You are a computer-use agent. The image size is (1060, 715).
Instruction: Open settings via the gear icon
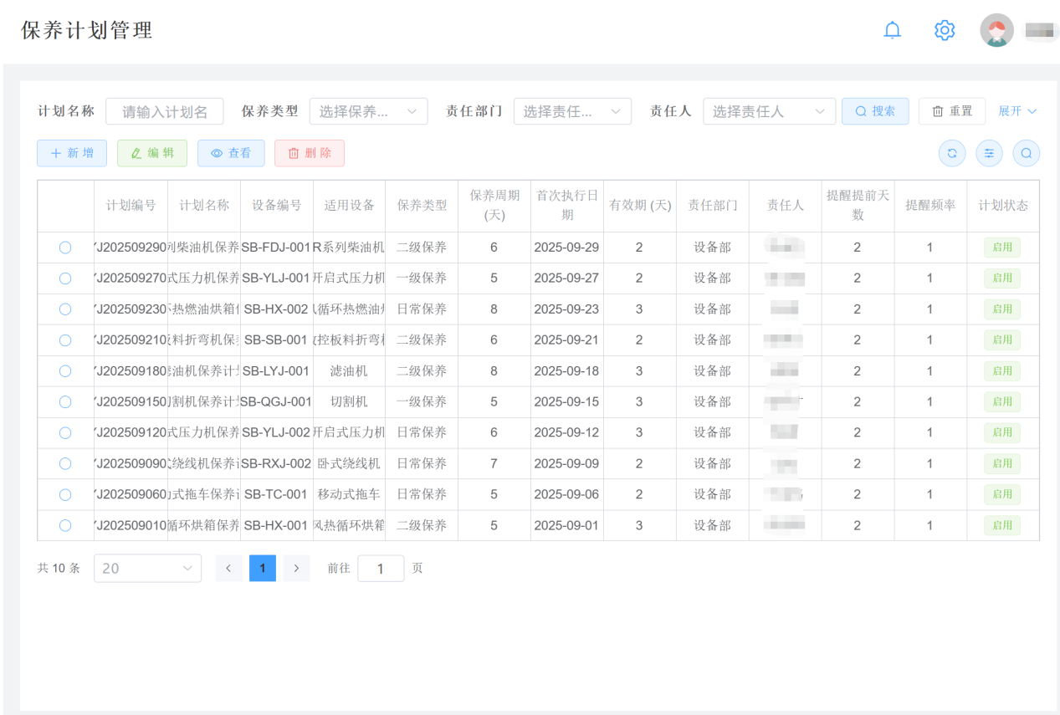click(945, 31)
